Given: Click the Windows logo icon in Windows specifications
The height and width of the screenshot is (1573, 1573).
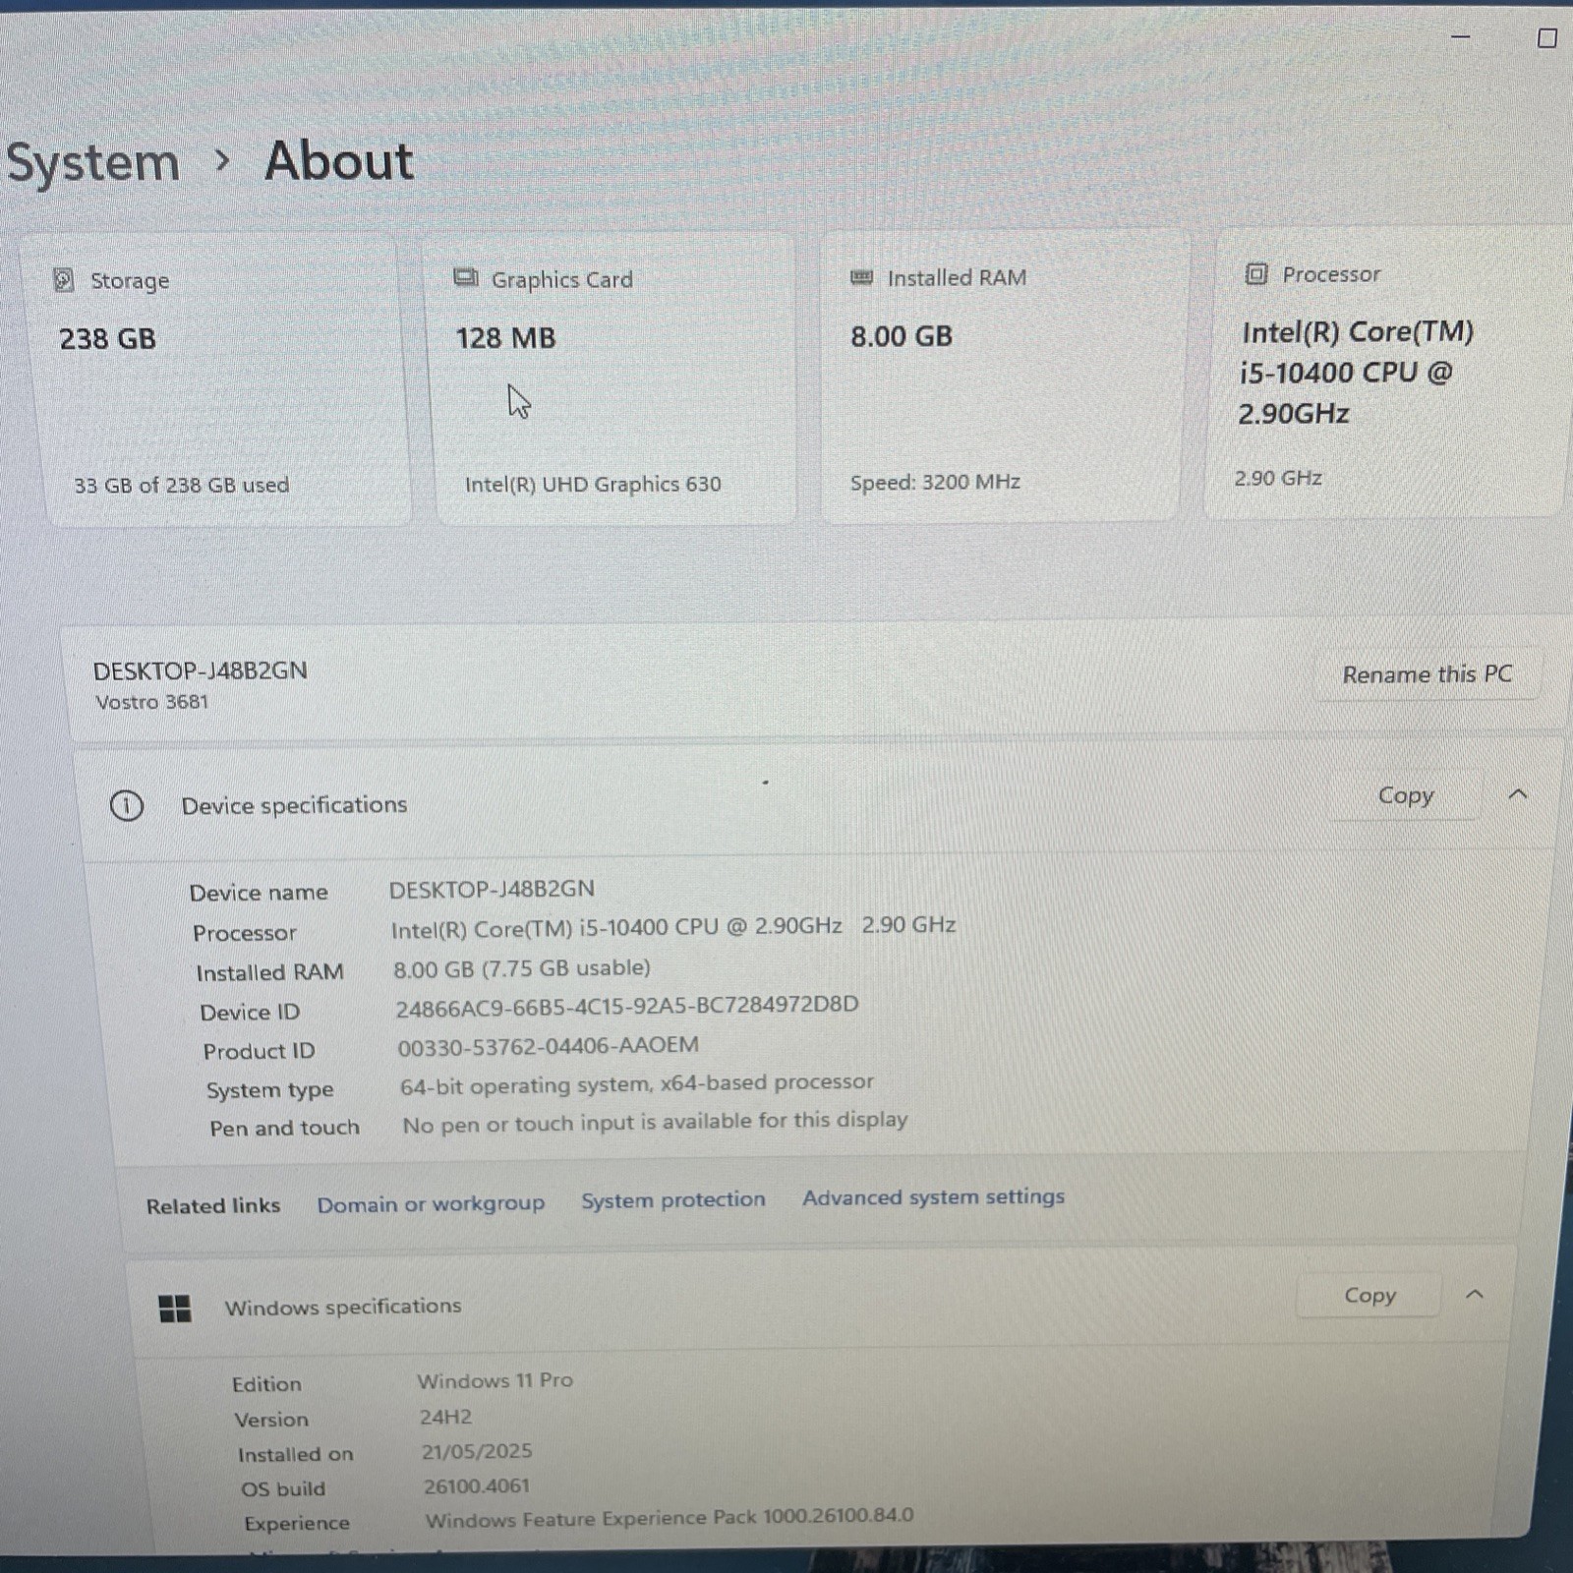Looking at the screenshot, I should [175, 1309].
